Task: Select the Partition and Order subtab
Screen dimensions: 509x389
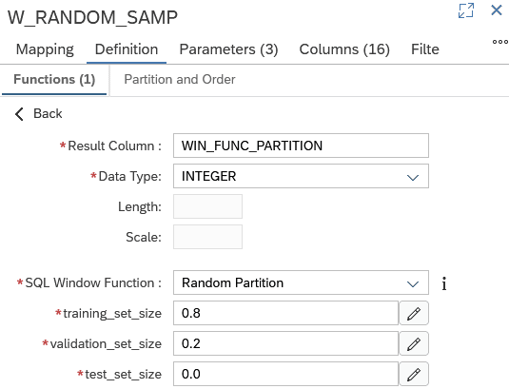Action: pyautogui.click(x=180, y=80)
